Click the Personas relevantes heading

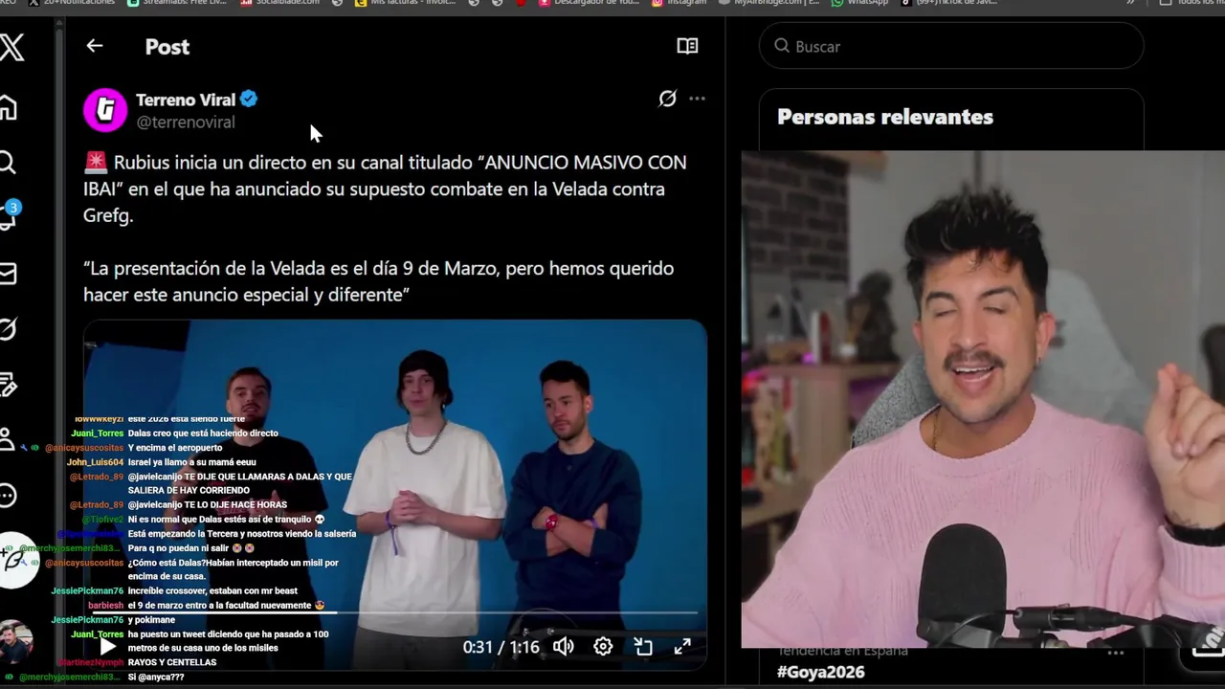pos(885,117)
